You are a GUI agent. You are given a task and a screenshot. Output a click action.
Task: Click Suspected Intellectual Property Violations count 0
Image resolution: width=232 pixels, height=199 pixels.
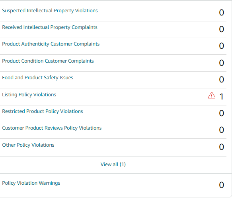(222, 13)
